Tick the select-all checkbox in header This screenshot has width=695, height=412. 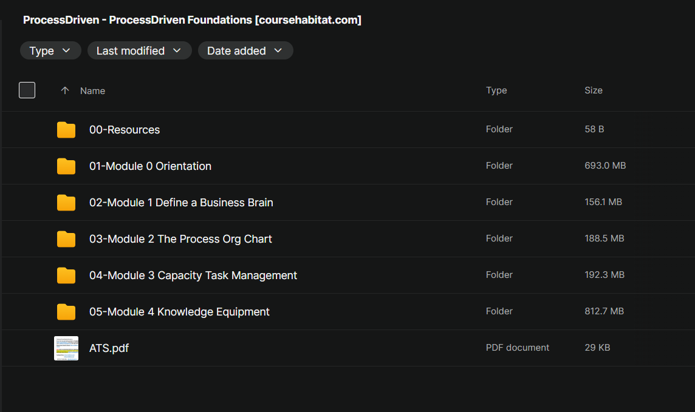[x=27, y=90]
